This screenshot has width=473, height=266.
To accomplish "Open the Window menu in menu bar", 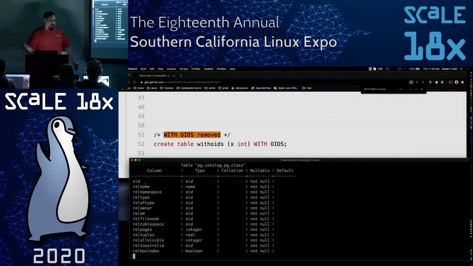I will 221,69.
